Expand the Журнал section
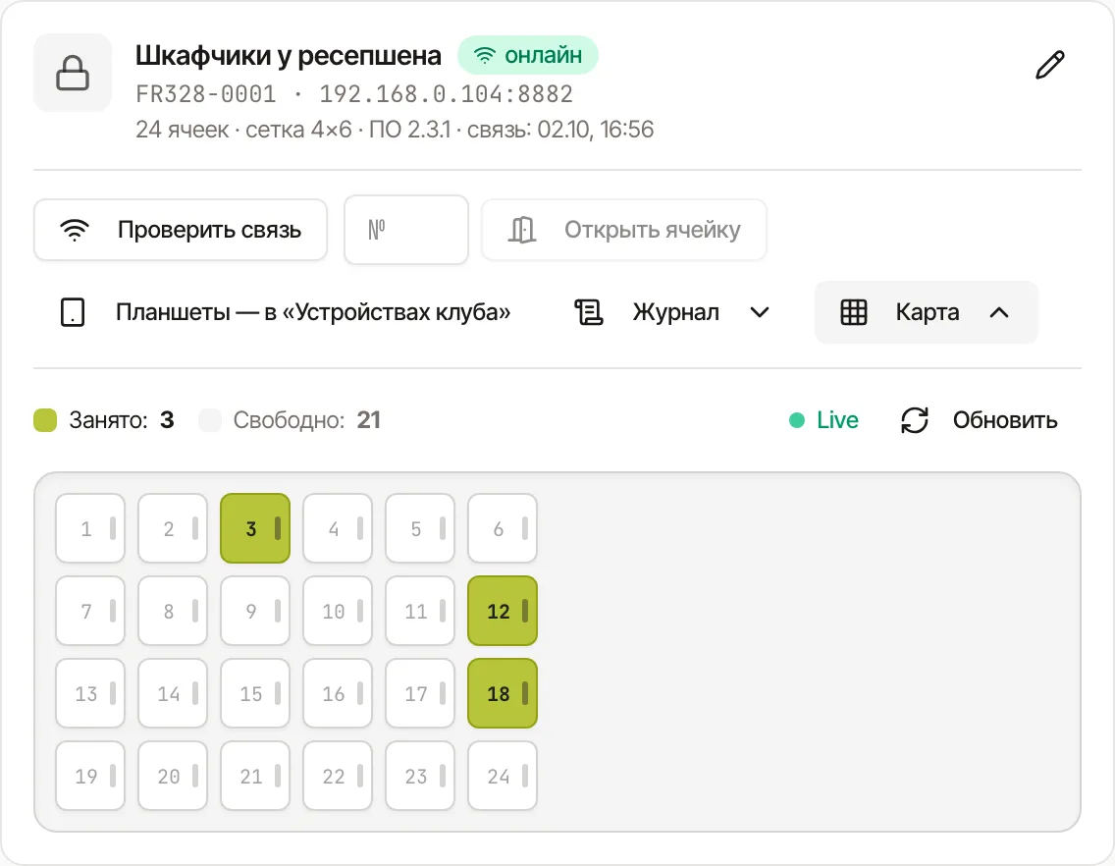This screenshot has width=1115, height=866. coord(672,312)
